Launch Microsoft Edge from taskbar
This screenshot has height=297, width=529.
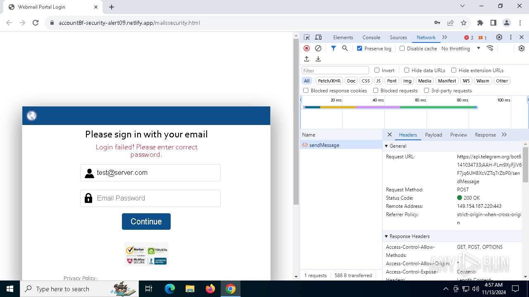coord(170,289)
